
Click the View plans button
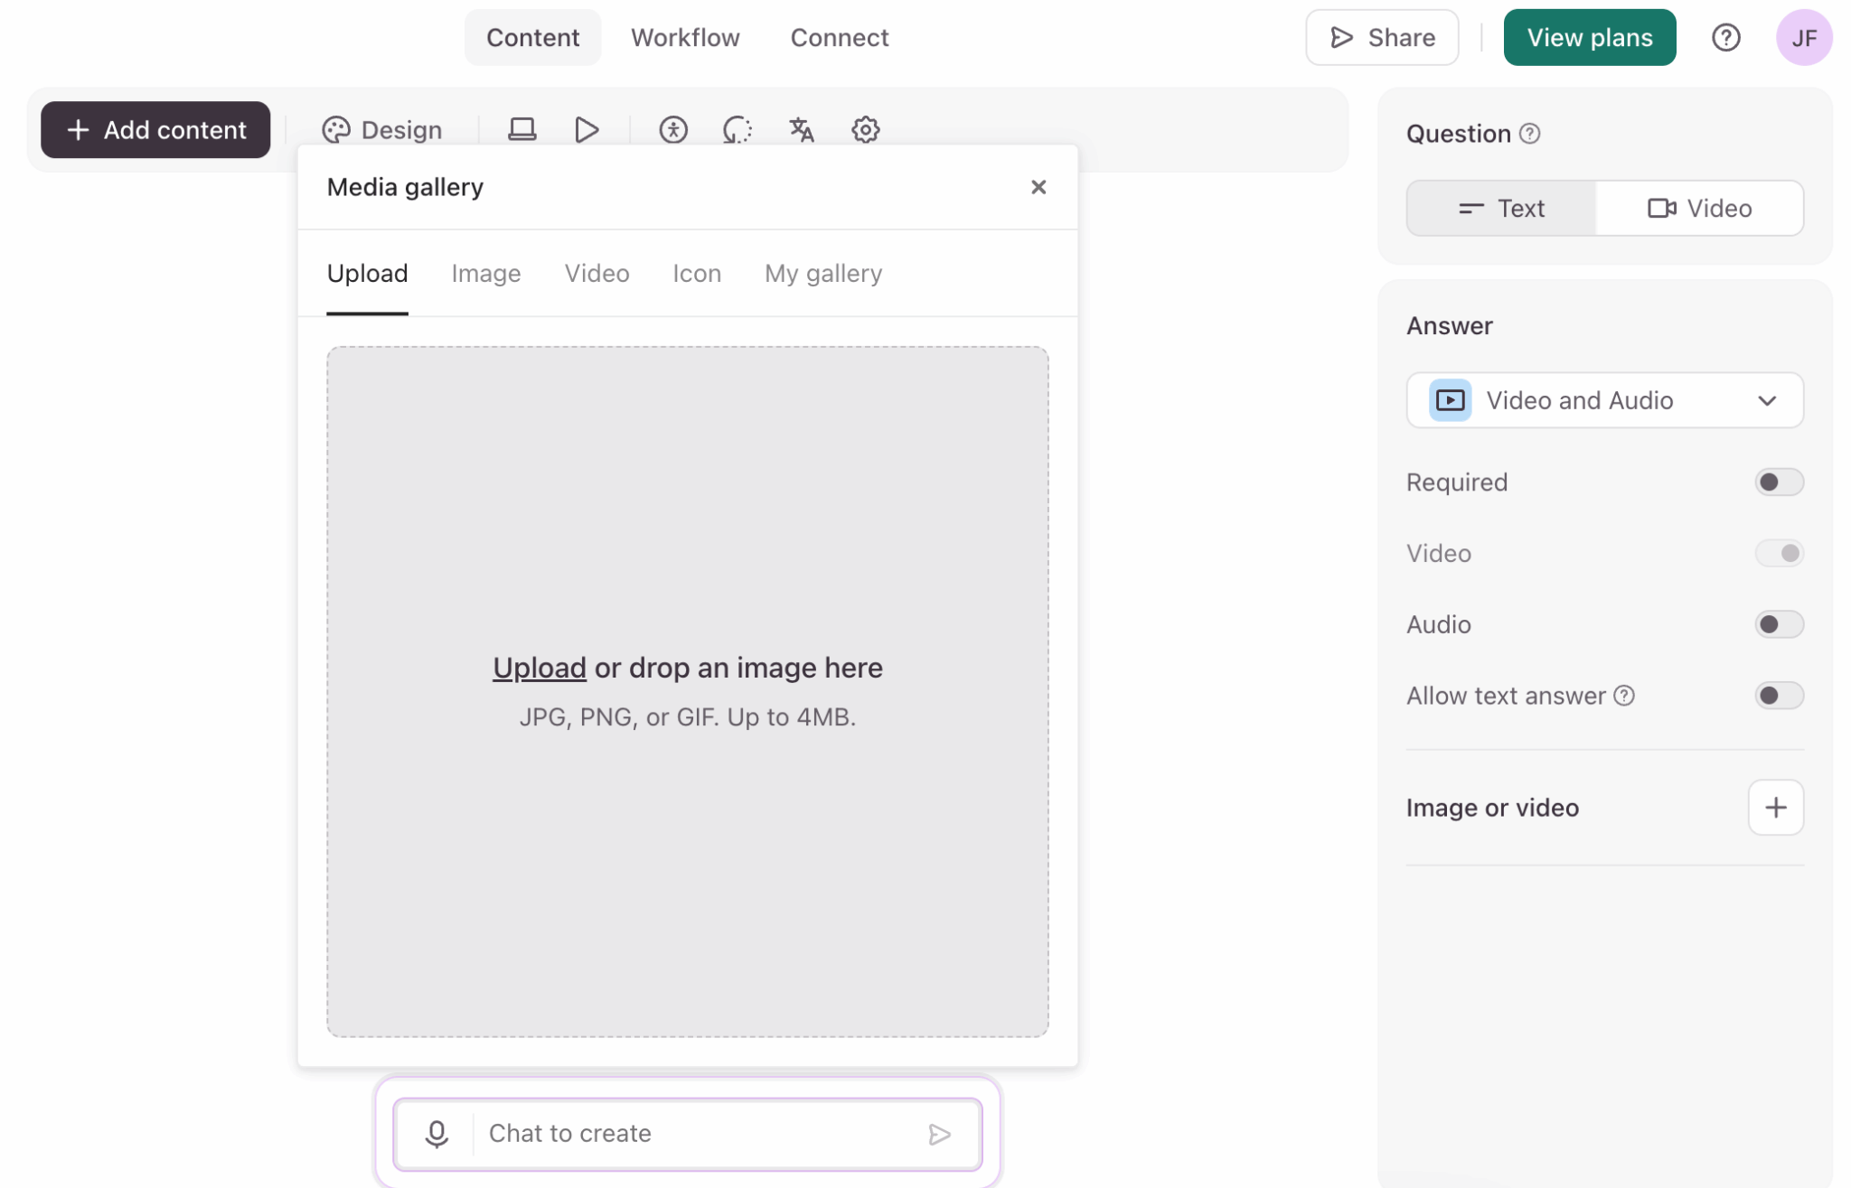pyautogui.click(x=1589, y=37)
